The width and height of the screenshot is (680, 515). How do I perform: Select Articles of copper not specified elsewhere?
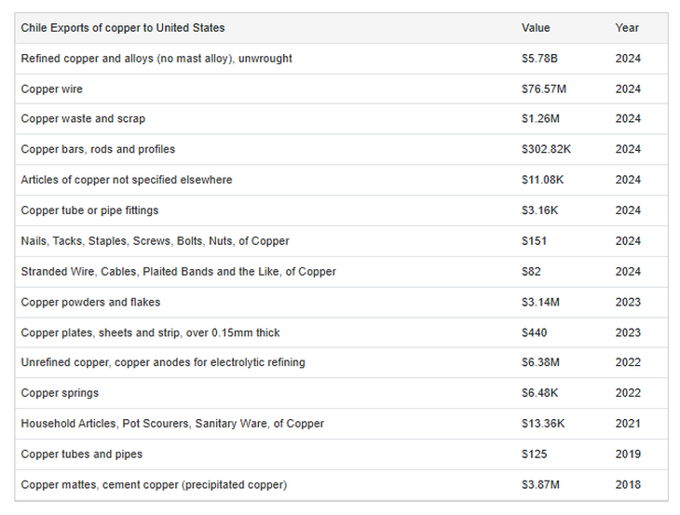127,180
